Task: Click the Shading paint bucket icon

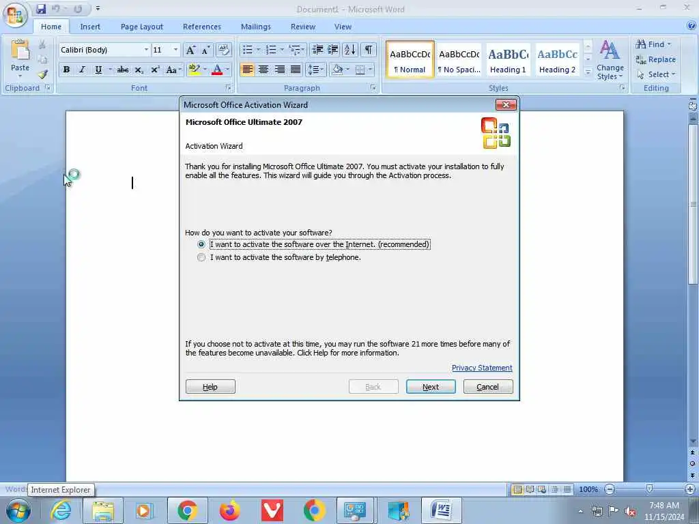Action: pos(337,70)
